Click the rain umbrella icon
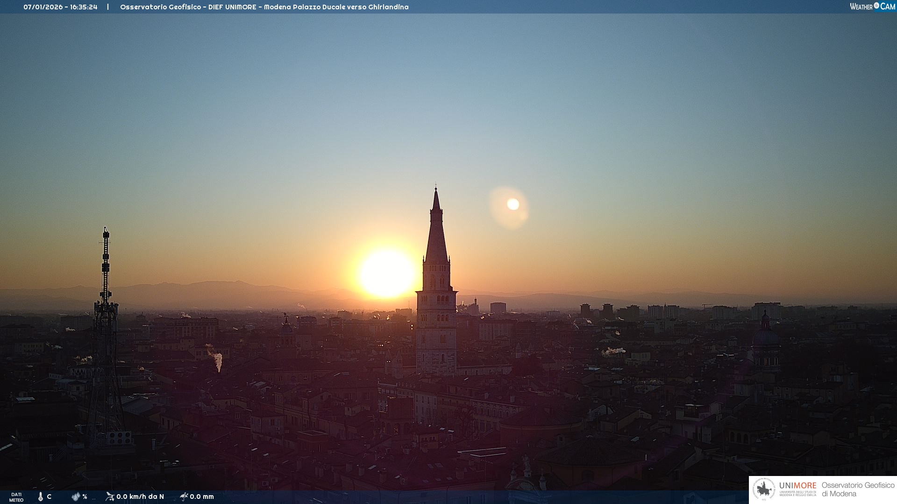Screen dimensions: 897x504 click(184, 497)
